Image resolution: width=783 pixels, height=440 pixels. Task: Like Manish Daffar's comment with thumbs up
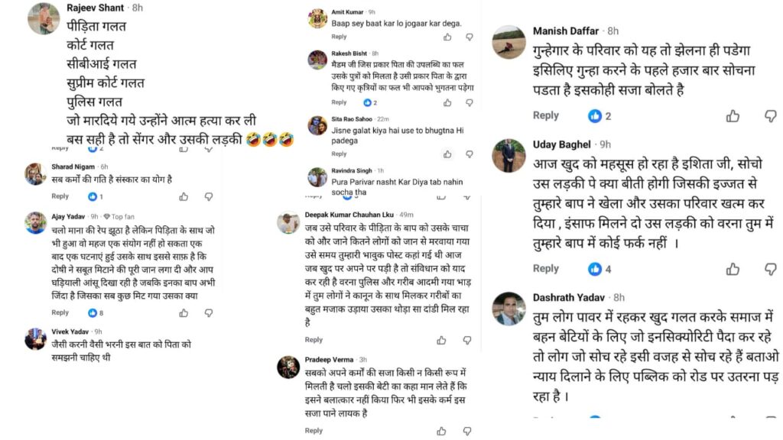click(x=733, y=116)
